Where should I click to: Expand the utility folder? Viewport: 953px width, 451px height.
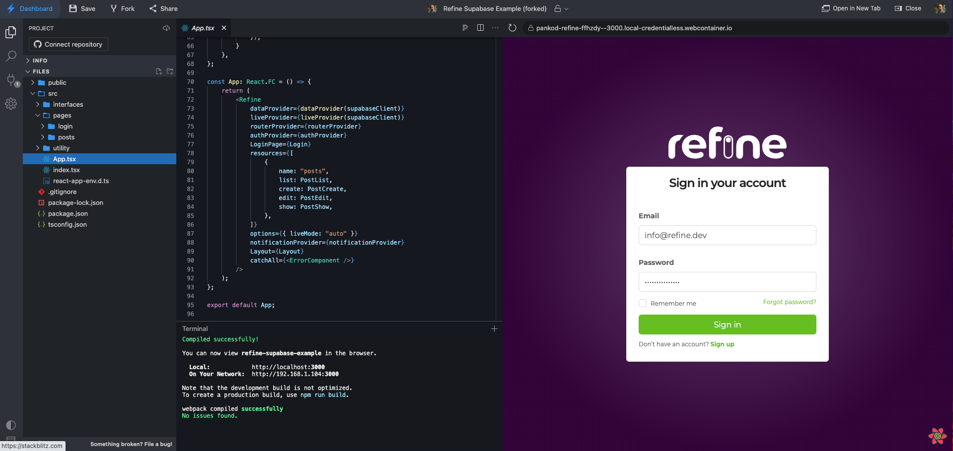pyautogui.click(x=99, y=148)
